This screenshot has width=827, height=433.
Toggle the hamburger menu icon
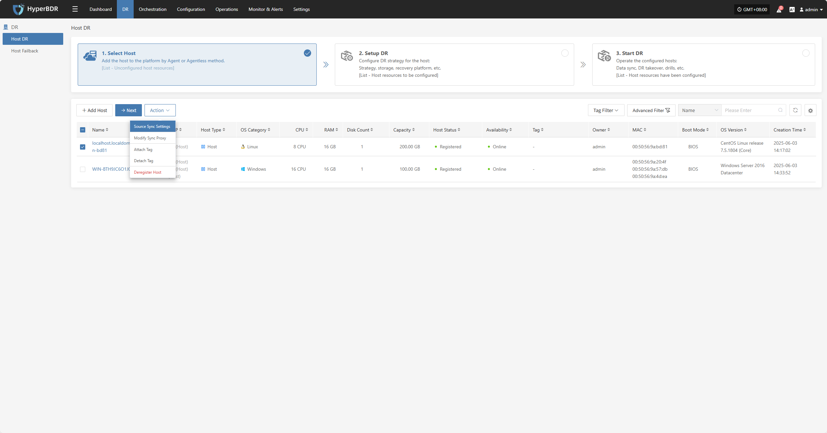(x=75, y=9)
